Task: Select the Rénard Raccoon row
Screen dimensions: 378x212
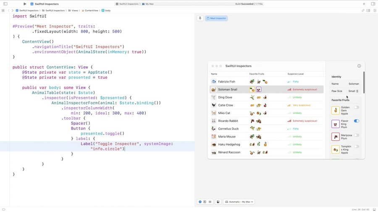Action: pyautogui.click(x=266, y=152)
